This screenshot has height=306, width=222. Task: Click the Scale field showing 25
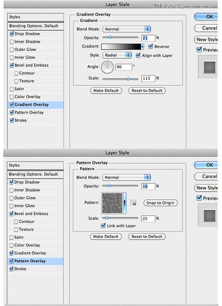click(148, 219)
